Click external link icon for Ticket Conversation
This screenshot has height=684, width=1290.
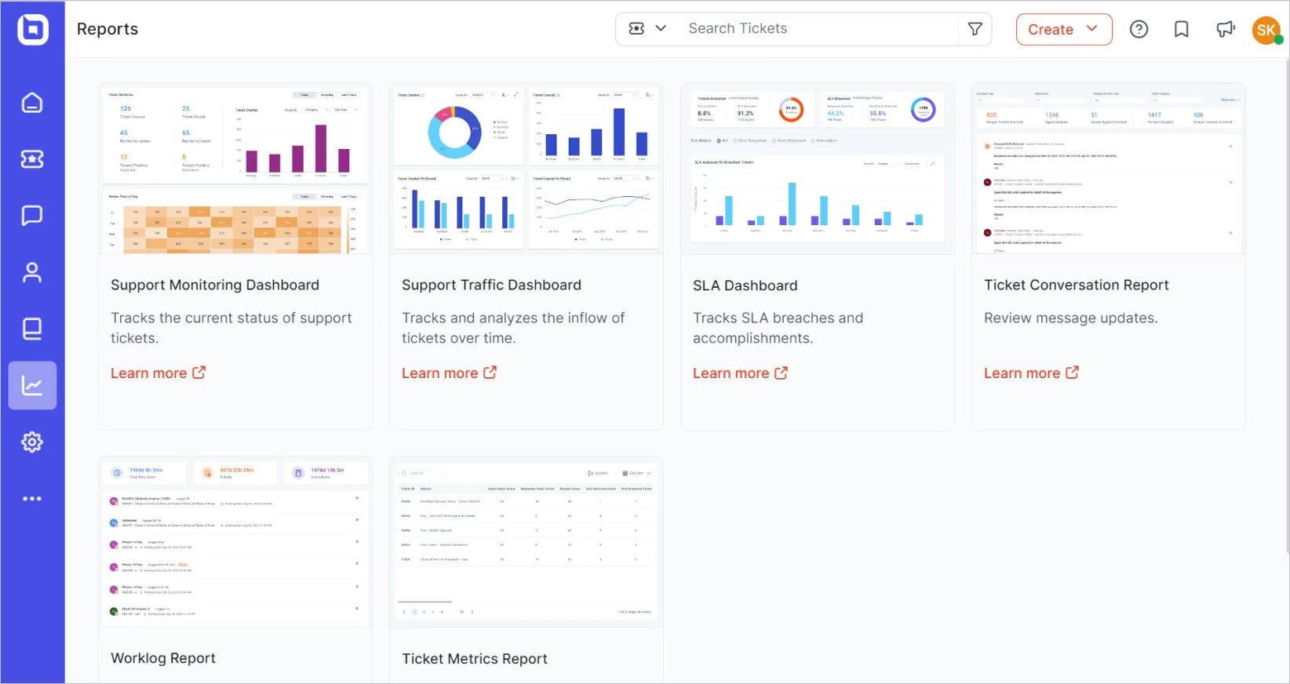click(x=1073, y=373)
